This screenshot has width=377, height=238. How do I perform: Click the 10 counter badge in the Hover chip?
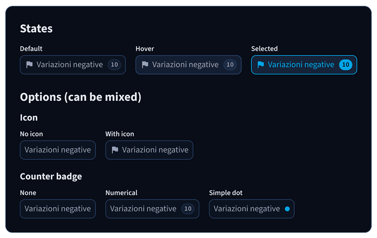pyautogui.click(x=230, y=65)
